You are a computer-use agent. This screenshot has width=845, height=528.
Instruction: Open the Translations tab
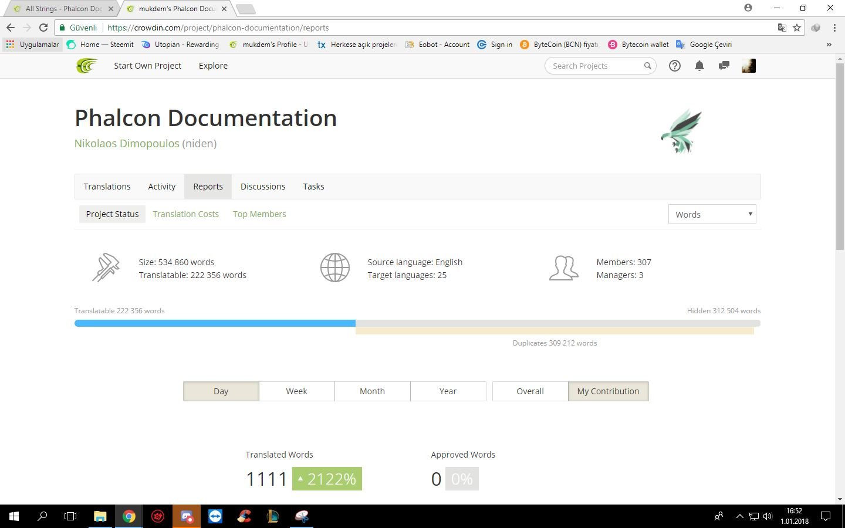tap(107, 187)
